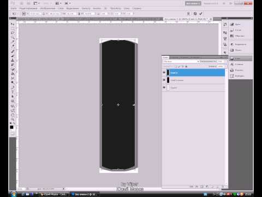Open the layer blend mode dropdown
The height and width of the screenshot is (197, 262).
(x=181, y=62)
